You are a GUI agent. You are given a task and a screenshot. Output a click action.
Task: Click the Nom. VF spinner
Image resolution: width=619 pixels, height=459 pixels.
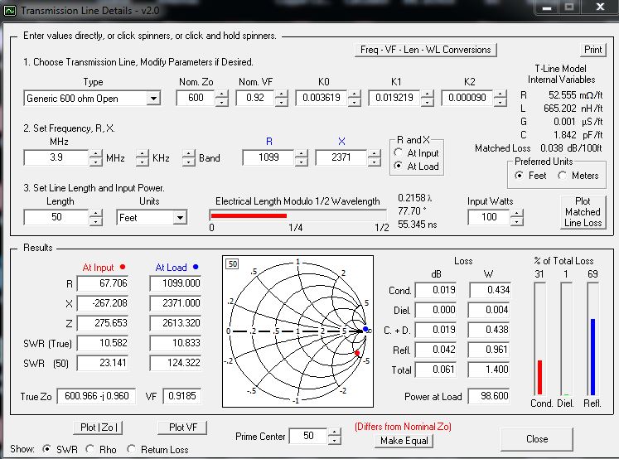coord(281,99)
